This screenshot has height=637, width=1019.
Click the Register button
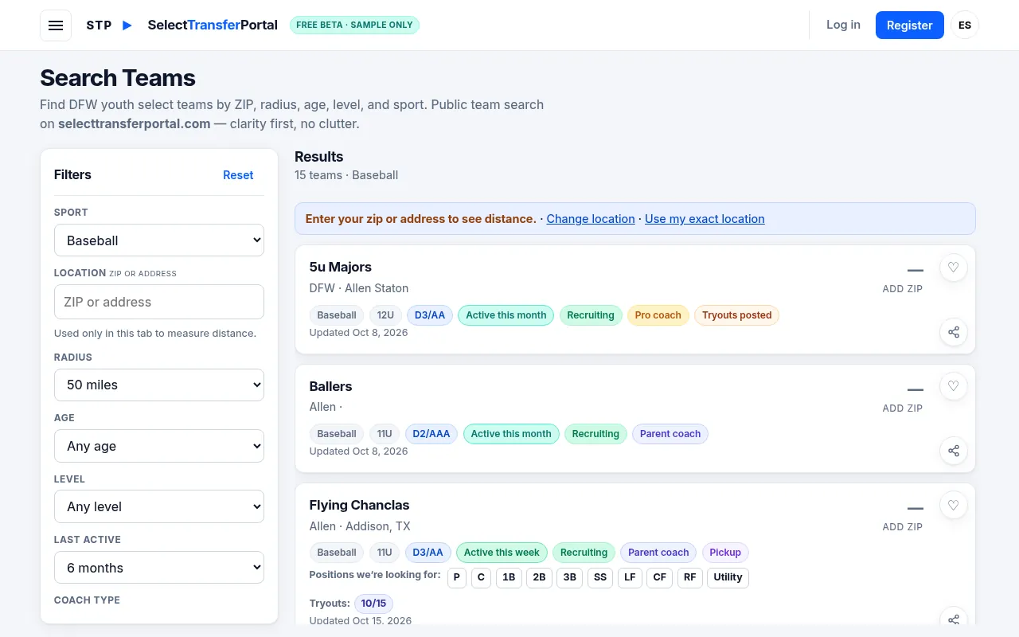pos(910,25)
